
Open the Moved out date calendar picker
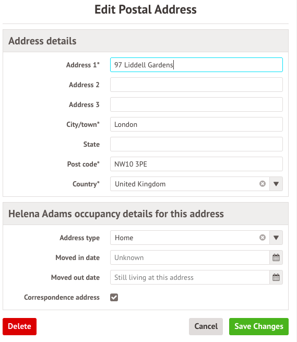coord(276,277)
